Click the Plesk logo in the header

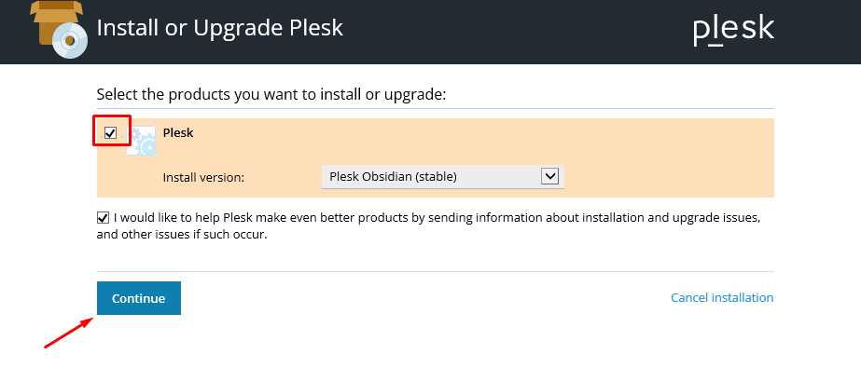pos(733,31)
